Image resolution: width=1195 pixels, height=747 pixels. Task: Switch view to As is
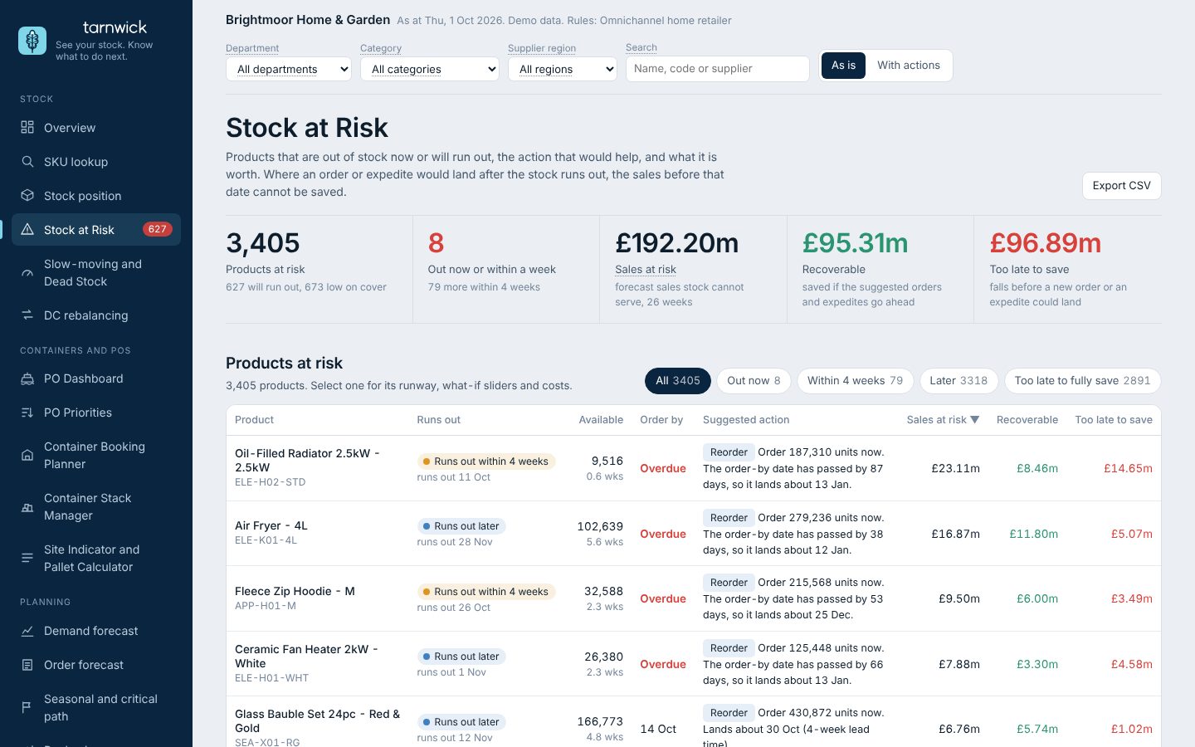(x=843, y=66)
